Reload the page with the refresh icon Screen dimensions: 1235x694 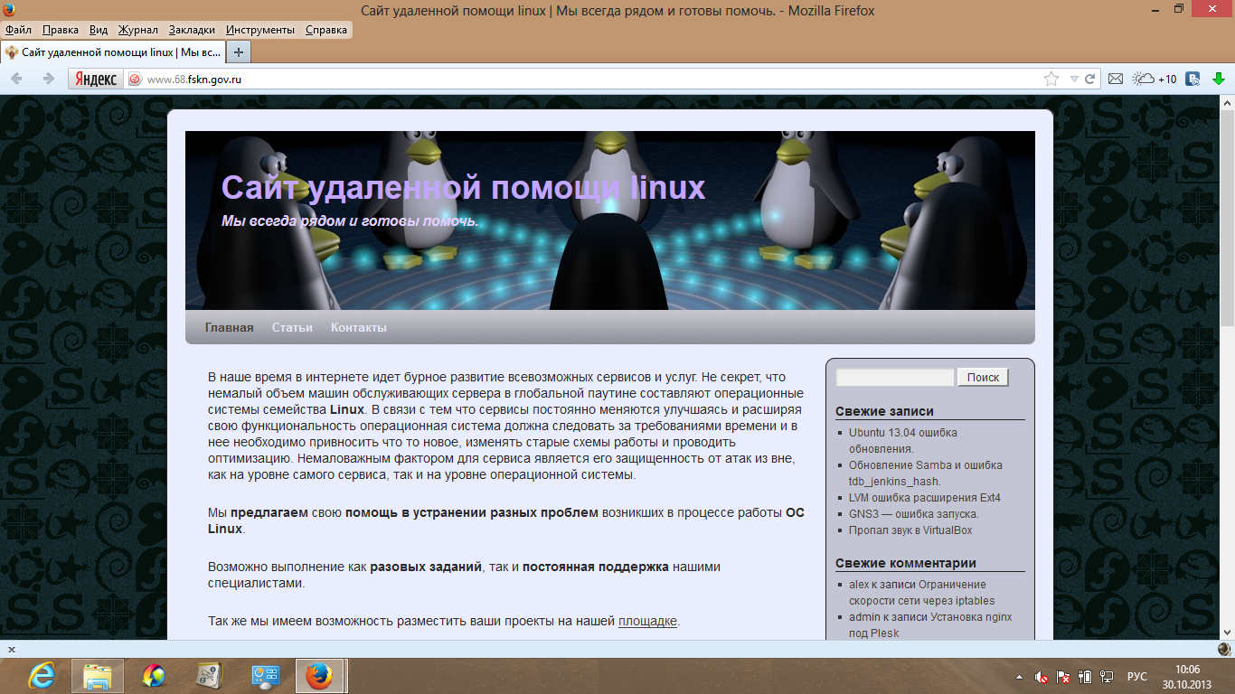(x=1090, y=79)
